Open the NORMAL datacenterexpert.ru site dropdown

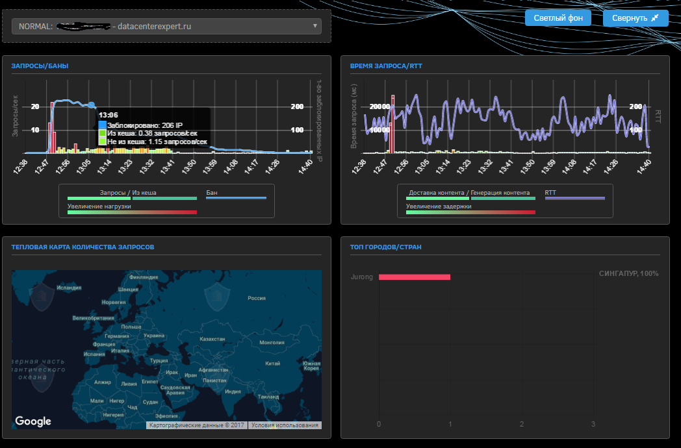(x=166, y=26)
